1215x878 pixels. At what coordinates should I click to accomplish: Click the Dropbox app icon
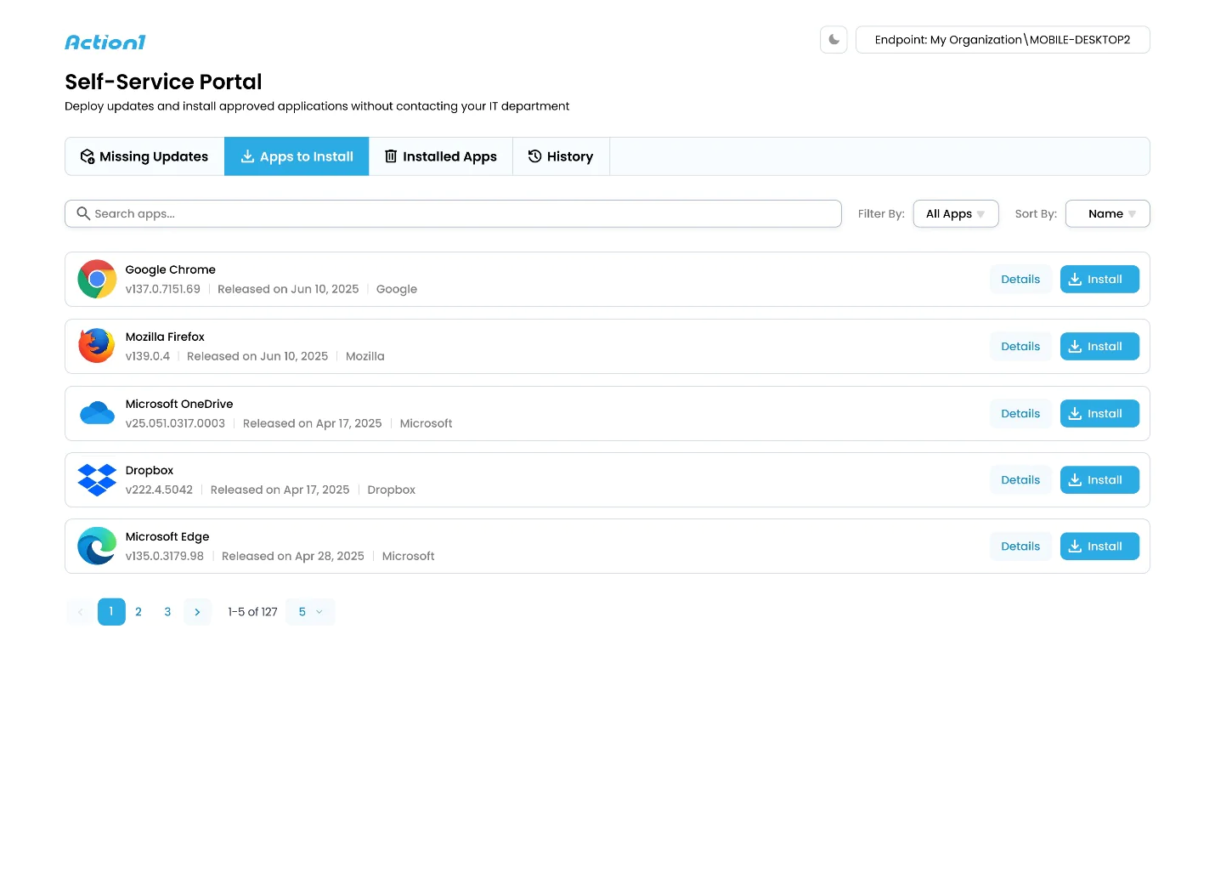[x=97, y=480]
